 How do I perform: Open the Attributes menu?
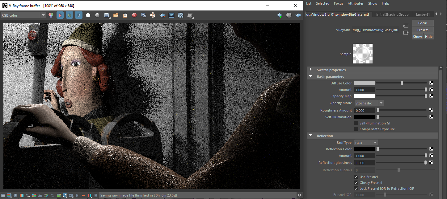pos(356,3)
